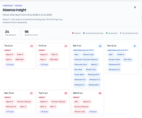Close the Absence insight dialog
Image resolution: width=142 pixels, height=118 pixels.
135,7
